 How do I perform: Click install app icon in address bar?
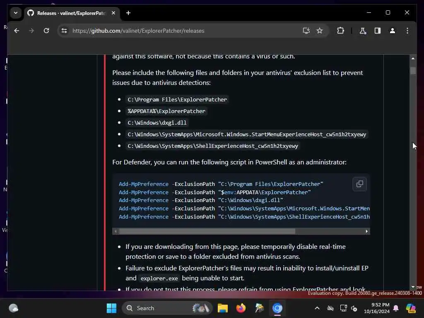(306, 31)
